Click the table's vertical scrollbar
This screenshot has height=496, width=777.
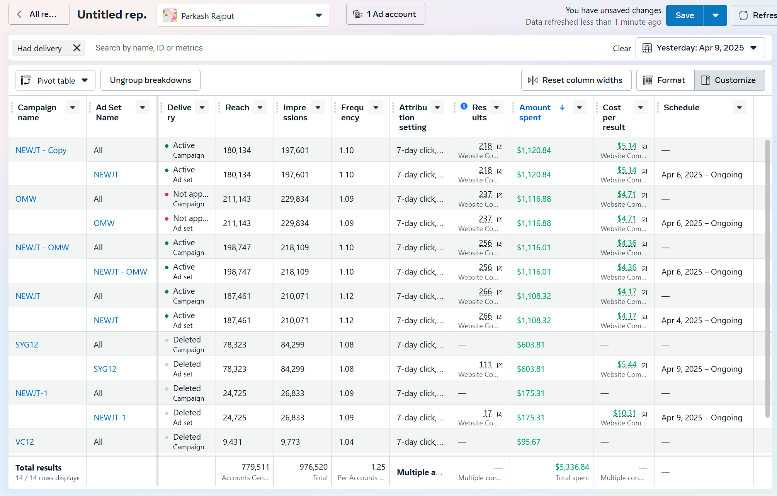(x=767, y=278)
